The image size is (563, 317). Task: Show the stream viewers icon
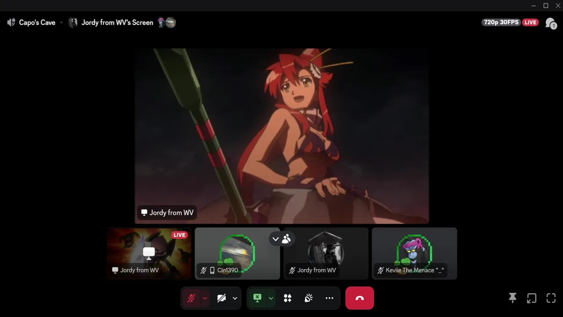pyautogui.click(x=550, y=23)
